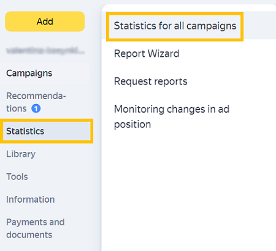Open the Recommendations sidebar item
The image size is (276, 251).
(x=36, y=102)
